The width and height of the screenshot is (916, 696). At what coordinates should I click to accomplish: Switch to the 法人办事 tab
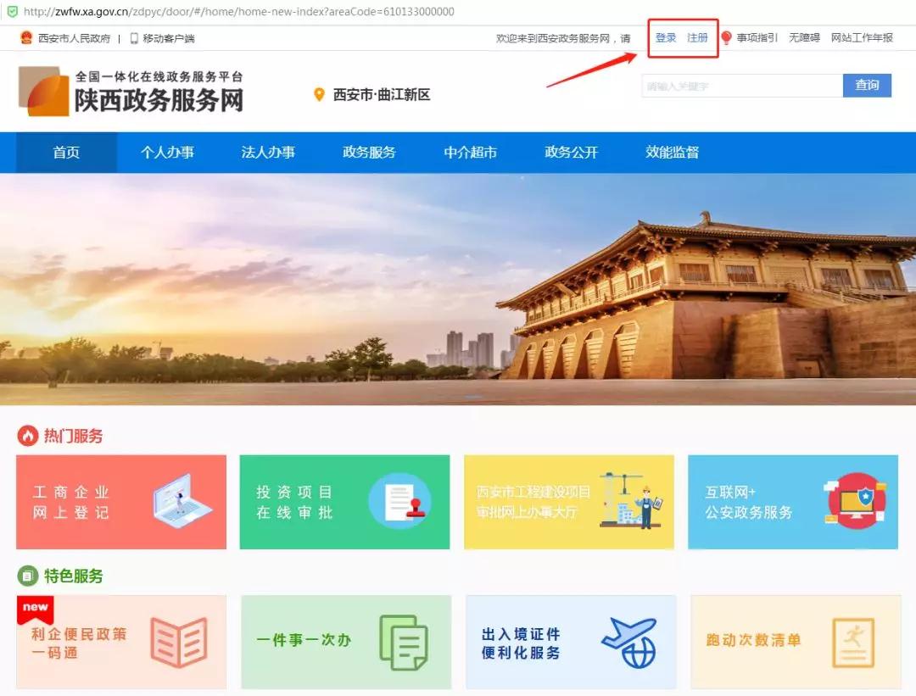click(268, 153)
